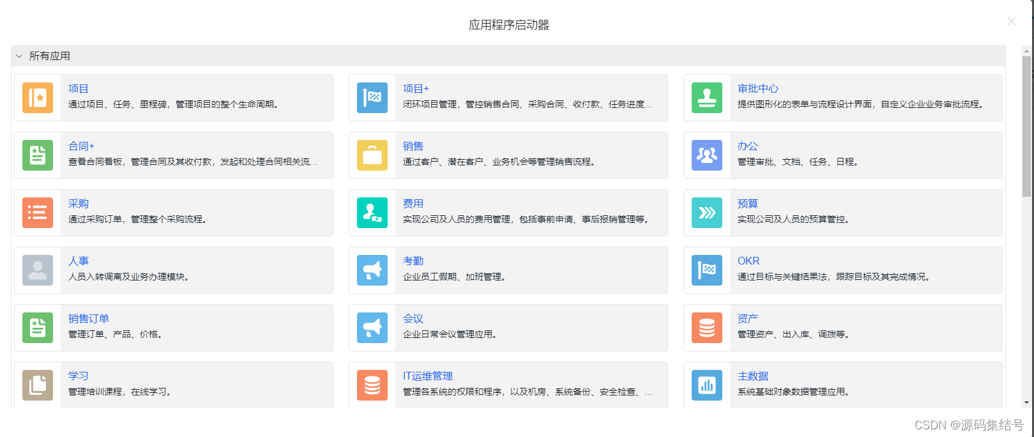This screenshot has height=437, width=1034.
Task: Open the 会议 app link
Action: click(x=413, y=319)
